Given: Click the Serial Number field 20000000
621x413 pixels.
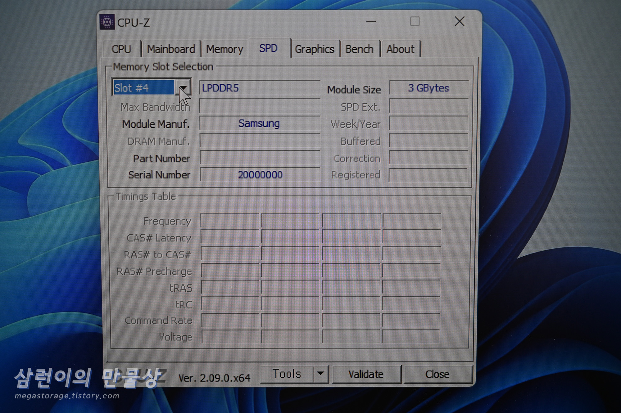Looking at the screenshot, I should pyautogui.click(x=260, y=175).
